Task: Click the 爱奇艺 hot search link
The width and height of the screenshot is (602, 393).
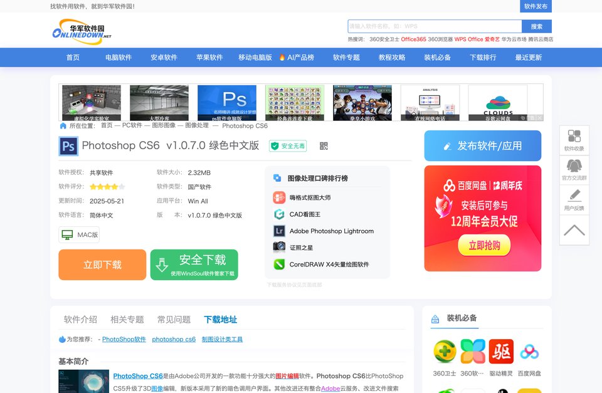Action: 492,39
